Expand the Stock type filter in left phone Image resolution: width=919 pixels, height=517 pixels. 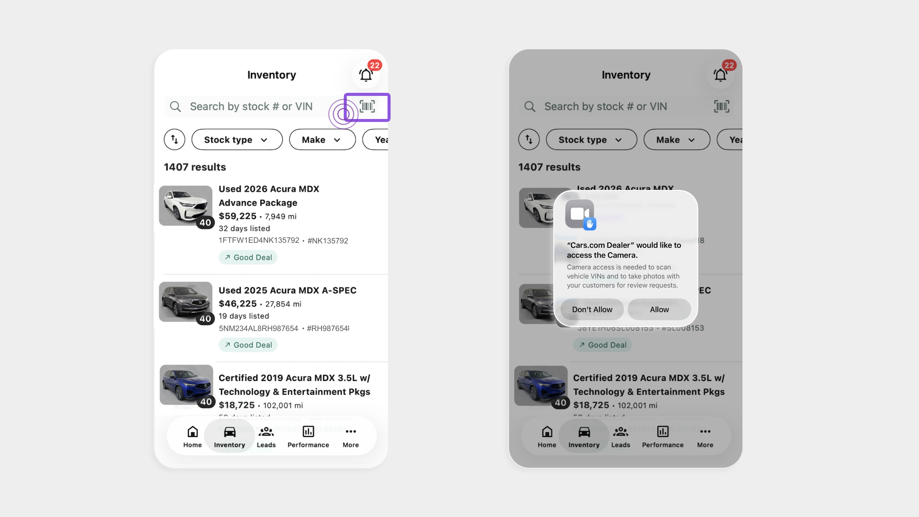point(237,140)
